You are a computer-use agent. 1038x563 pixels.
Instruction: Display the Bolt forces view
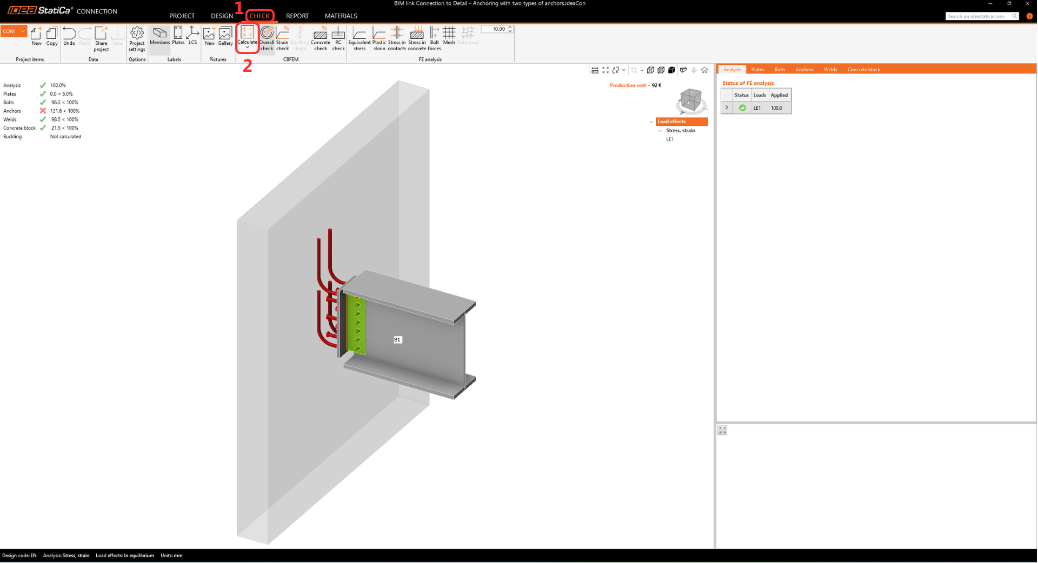(434, 38)
